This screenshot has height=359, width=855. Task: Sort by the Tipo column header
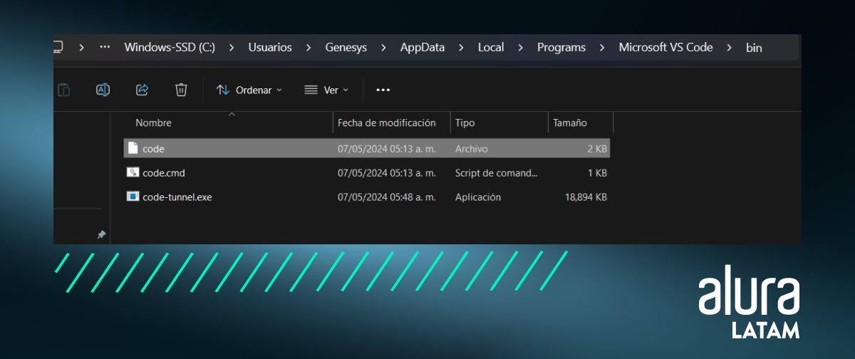465,123
